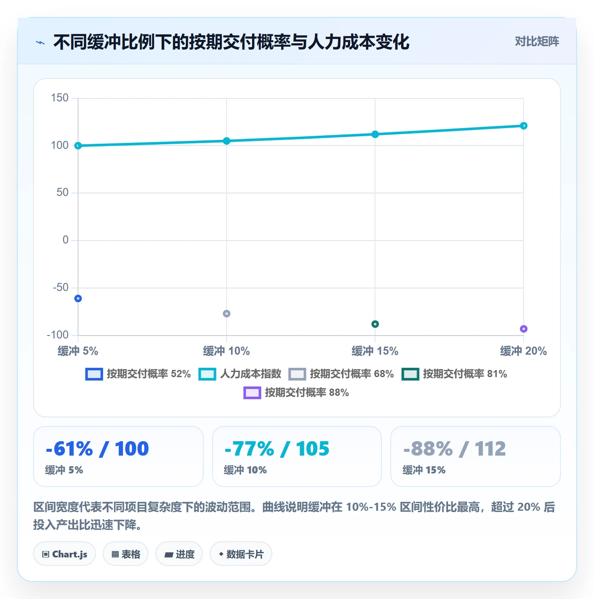Click the gray data point at 缓冲 10%

tap(227, 313)
